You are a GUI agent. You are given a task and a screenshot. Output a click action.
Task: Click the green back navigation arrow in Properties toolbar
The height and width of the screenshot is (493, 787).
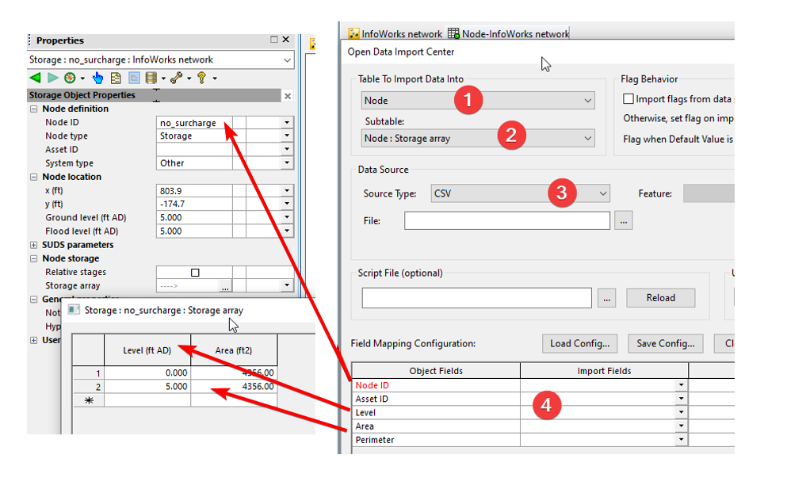[33, 78]
